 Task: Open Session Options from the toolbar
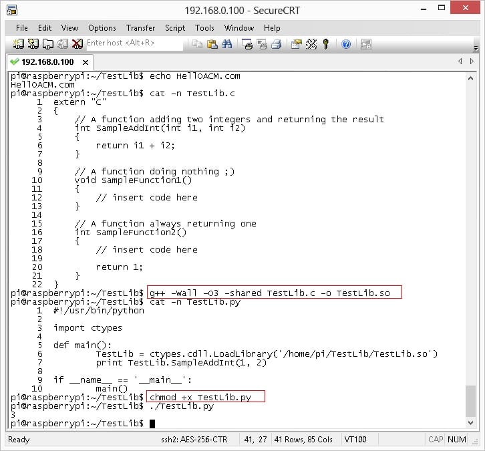[297, 44]
